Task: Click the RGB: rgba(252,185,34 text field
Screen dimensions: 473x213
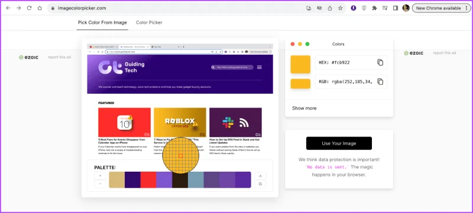Action: click(351, 81)
